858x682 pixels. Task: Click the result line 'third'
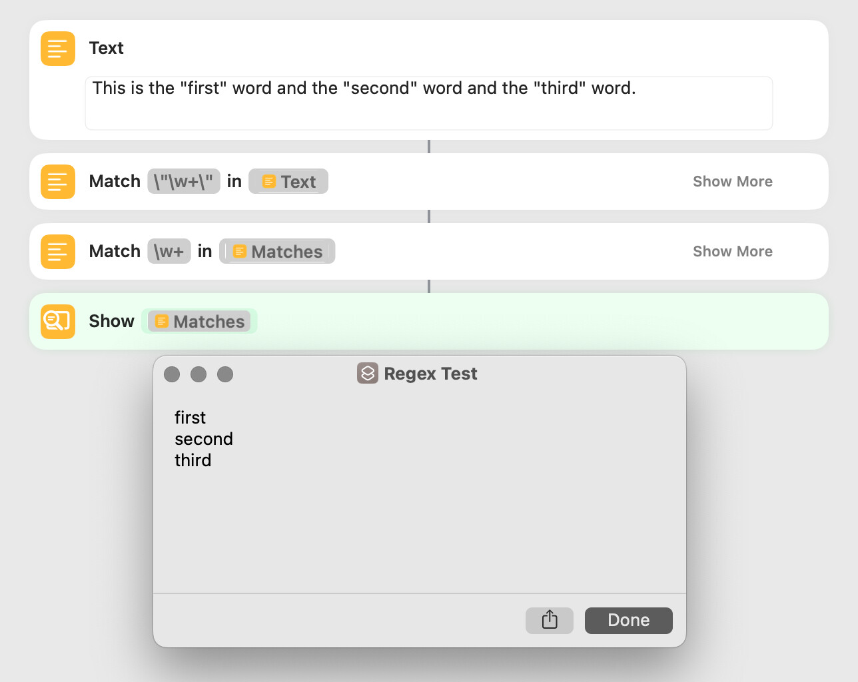click(193, 460)
